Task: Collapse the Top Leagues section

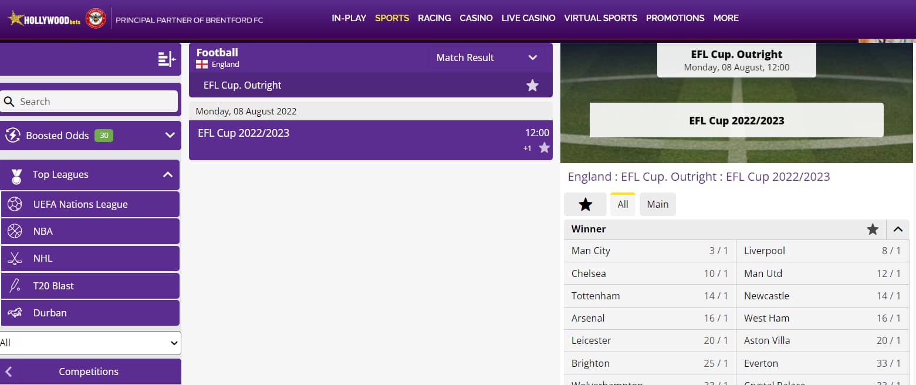Action: tap(167, 175)
